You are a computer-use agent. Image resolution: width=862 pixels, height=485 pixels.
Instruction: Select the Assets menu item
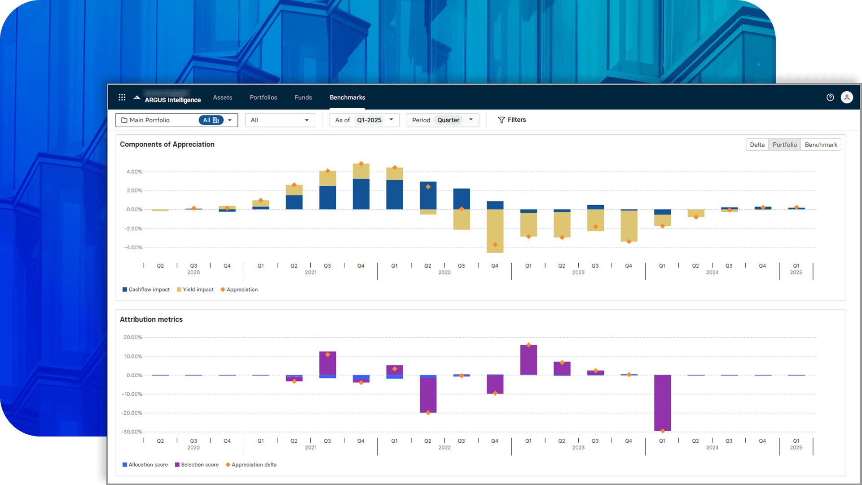point(223,97)
